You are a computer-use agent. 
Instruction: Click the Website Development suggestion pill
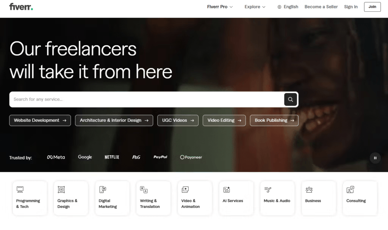point(40,120)
